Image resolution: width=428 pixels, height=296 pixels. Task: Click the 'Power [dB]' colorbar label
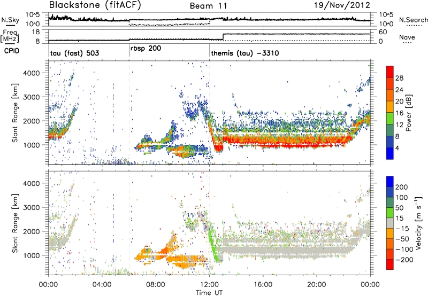click(x=409, y=113)
